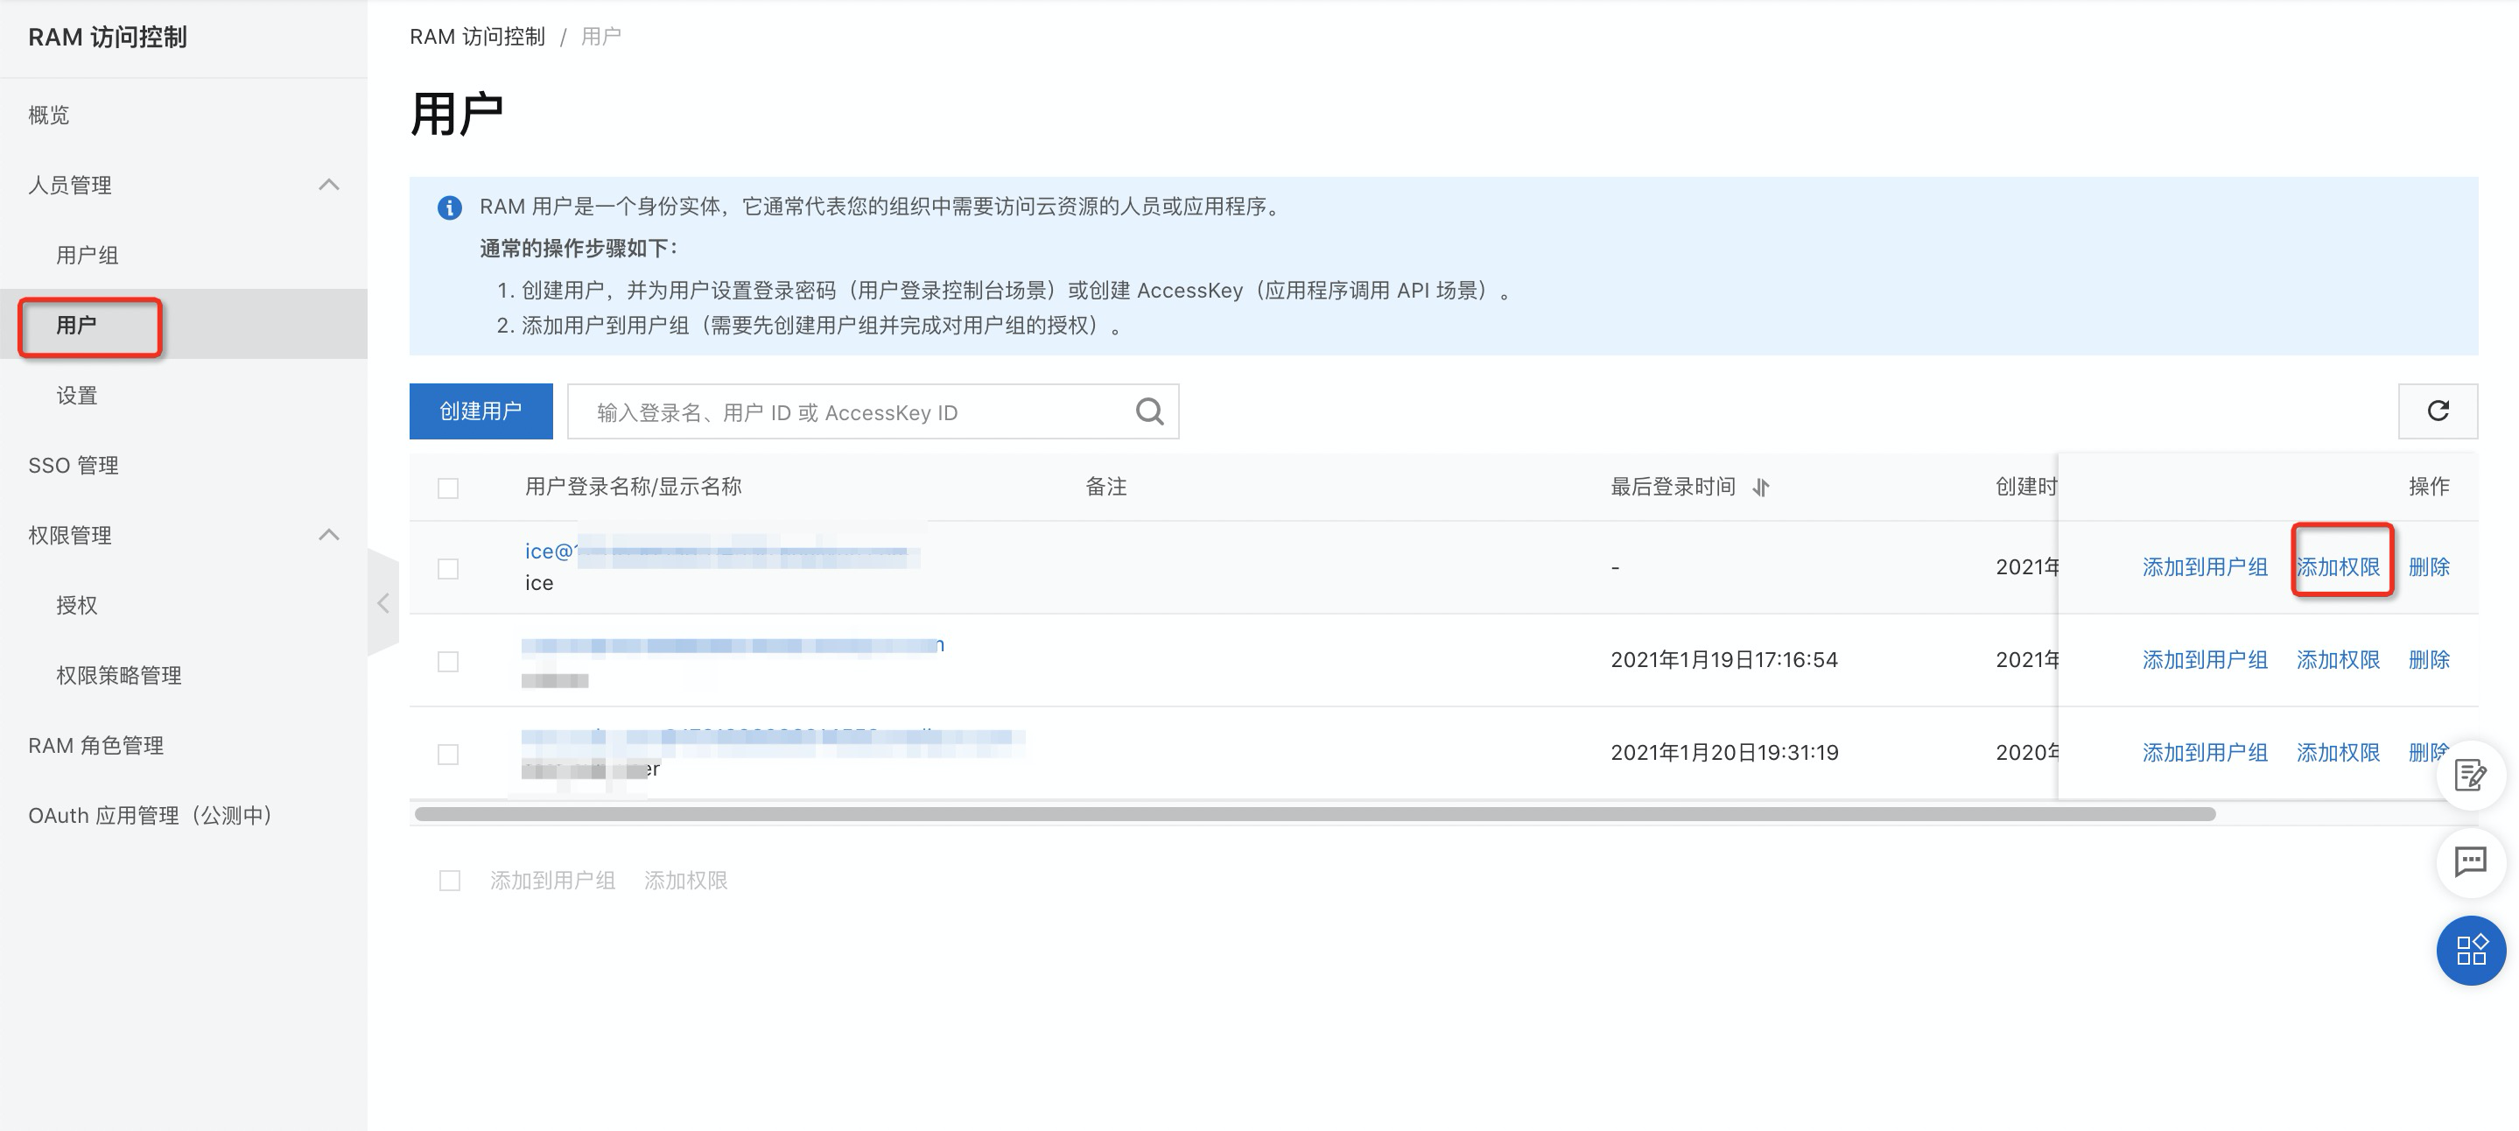The width and height of the screenshot is (2519, 1131).
Task: Open RAM 角色管理 in the sidebar
Action: [95, 746]
